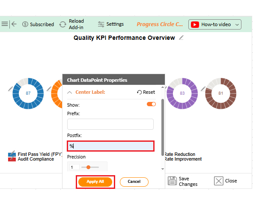This screenshot has width=253, height=206.
Task: Toggle the Show center label switch
Action: click(151, 104)
